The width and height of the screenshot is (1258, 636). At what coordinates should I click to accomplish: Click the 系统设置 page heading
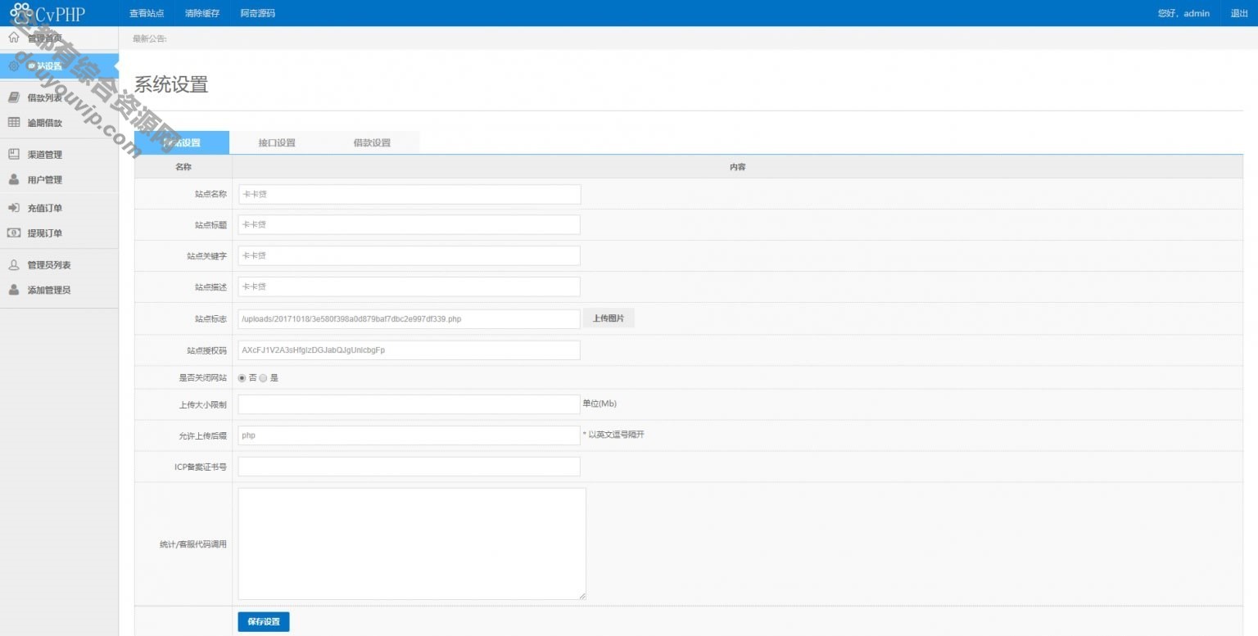(x=171, y=84)
